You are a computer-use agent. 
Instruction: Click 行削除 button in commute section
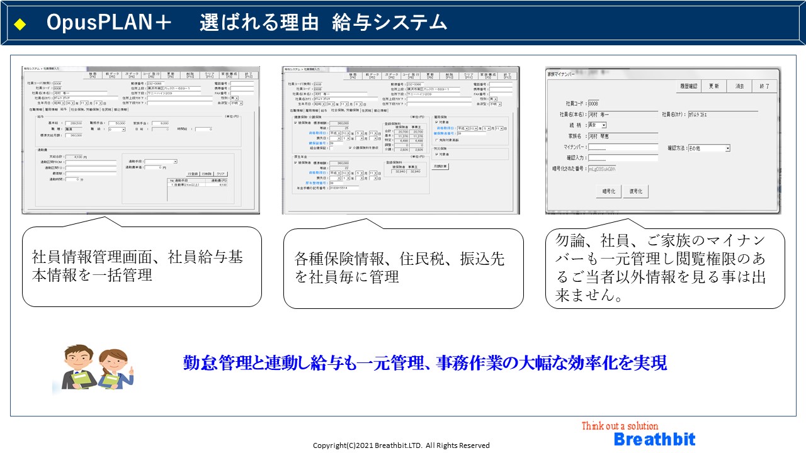coord(207,174)
